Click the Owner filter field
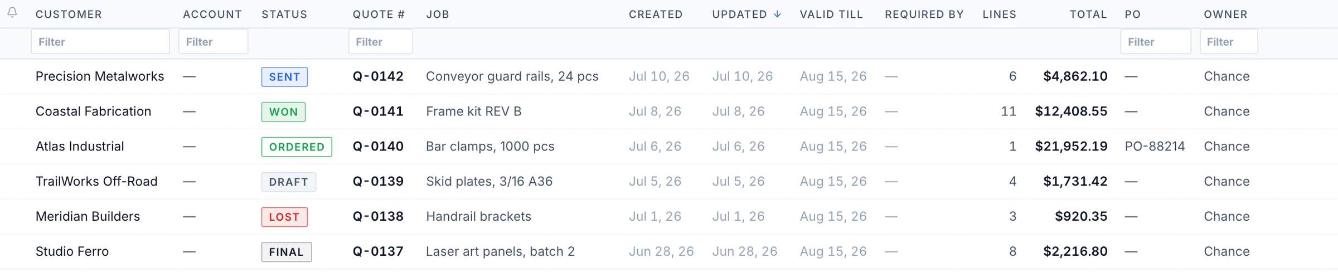This screenshot has width=1338, height=277. [1229, 42]
